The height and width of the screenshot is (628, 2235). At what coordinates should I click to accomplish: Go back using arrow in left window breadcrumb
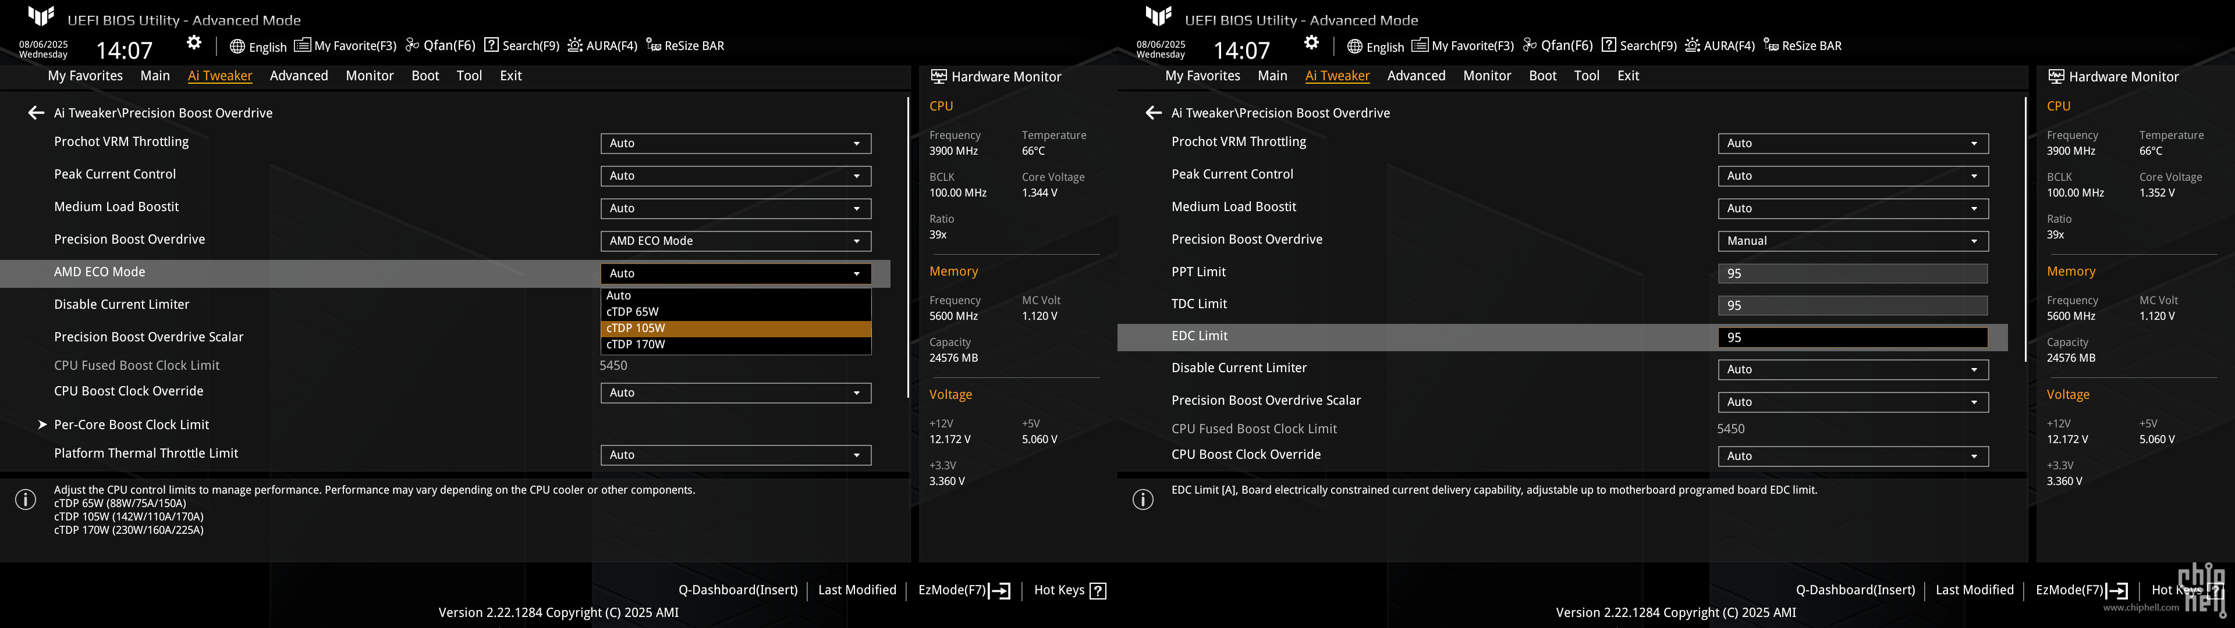pyautogui.click(x=36, y=113)
